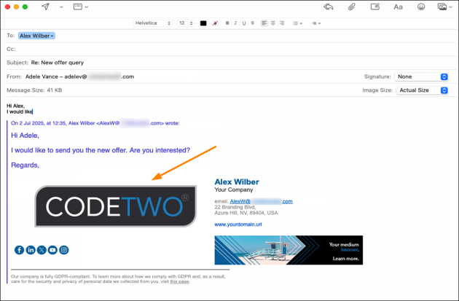Viewport: 459px width, 301px height.
Task: Open the black text color swatch
Action: (203, 23)
